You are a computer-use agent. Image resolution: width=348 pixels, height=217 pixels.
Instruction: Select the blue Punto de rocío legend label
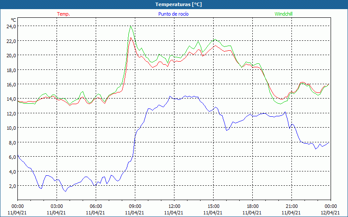click(x=173, y=14)
